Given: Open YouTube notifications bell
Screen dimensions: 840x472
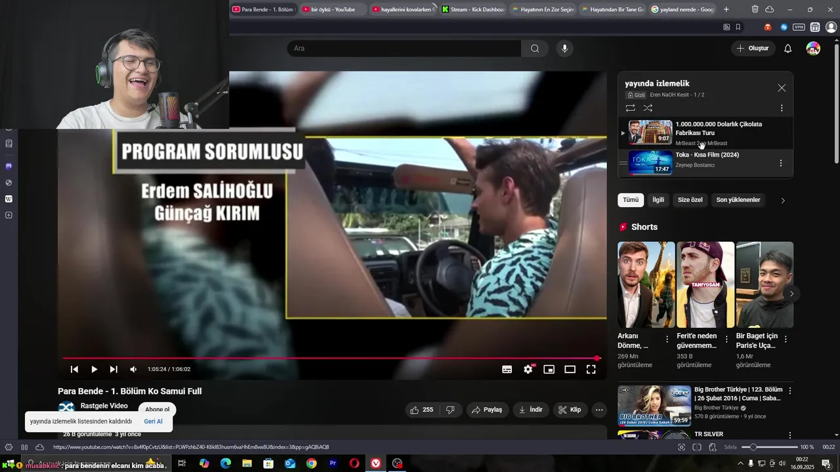Looking at the screenshot, I should (x=788, y=49).
